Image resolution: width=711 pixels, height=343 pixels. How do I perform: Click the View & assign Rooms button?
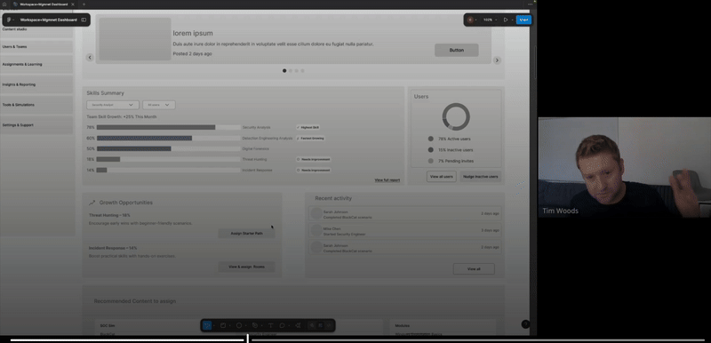246,267
